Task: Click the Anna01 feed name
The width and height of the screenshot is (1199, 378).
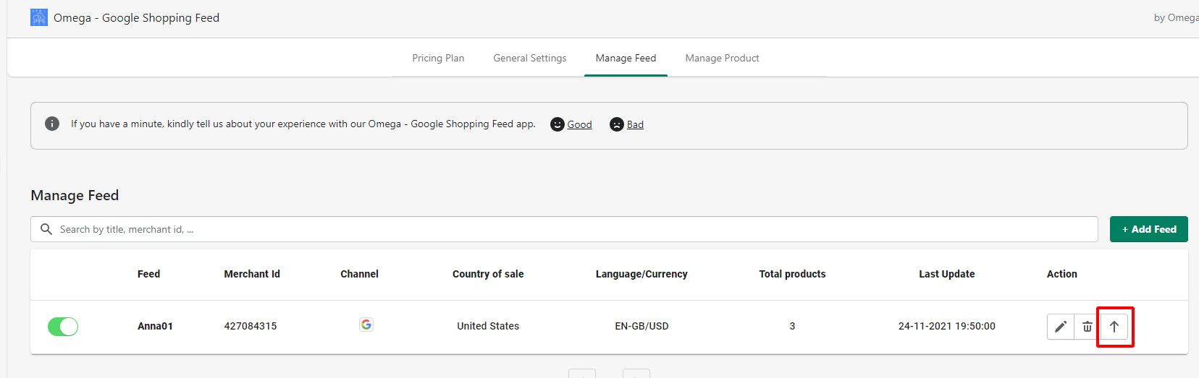Action: coord(155,326)
